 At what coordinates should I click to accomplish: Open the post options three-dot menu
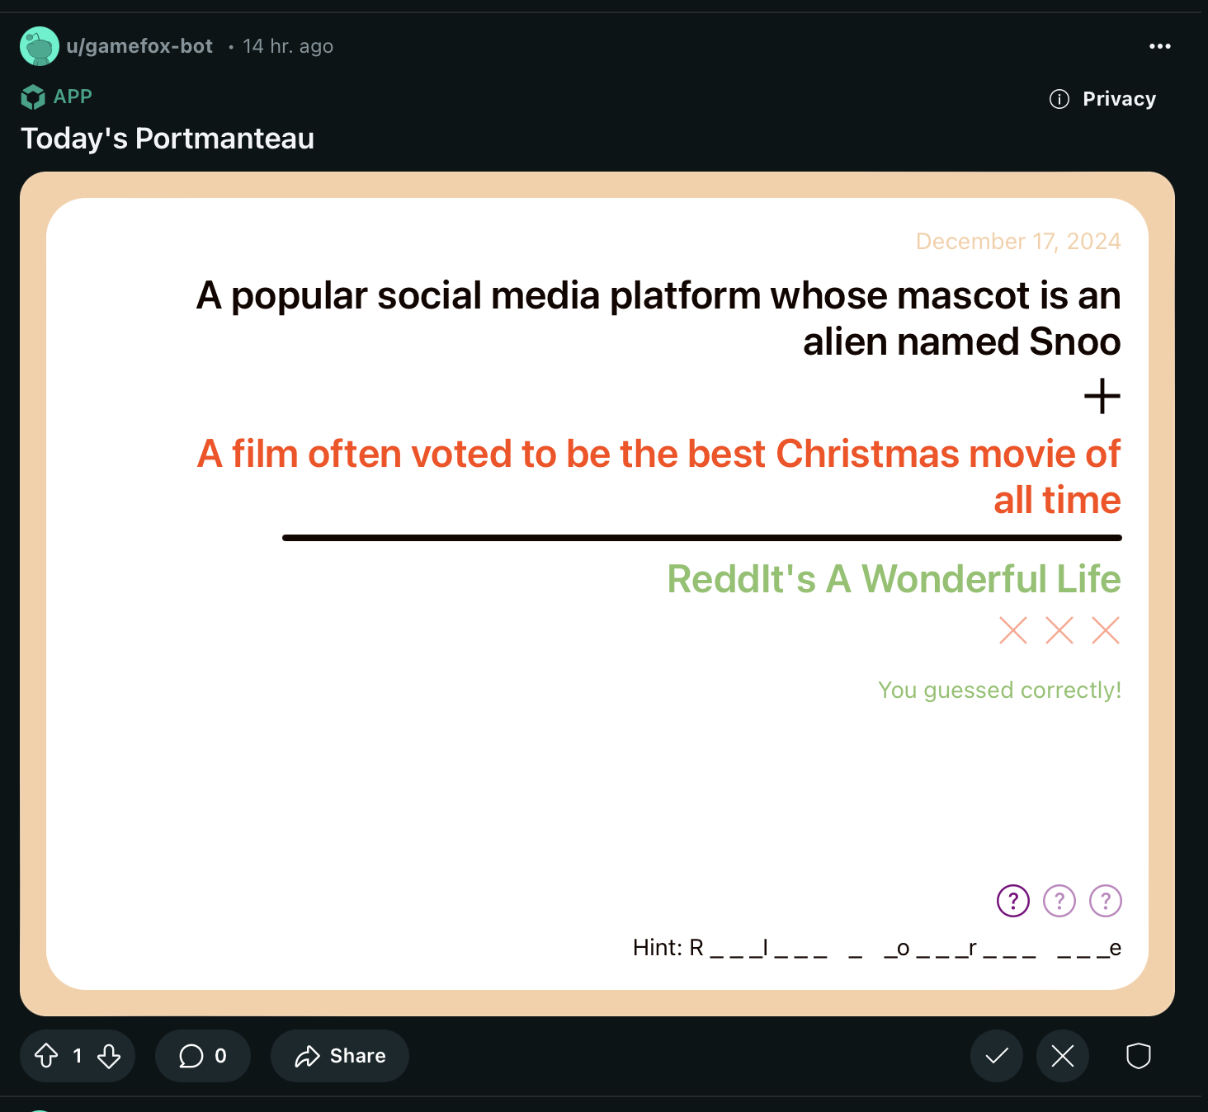[x=1159, y=46]
